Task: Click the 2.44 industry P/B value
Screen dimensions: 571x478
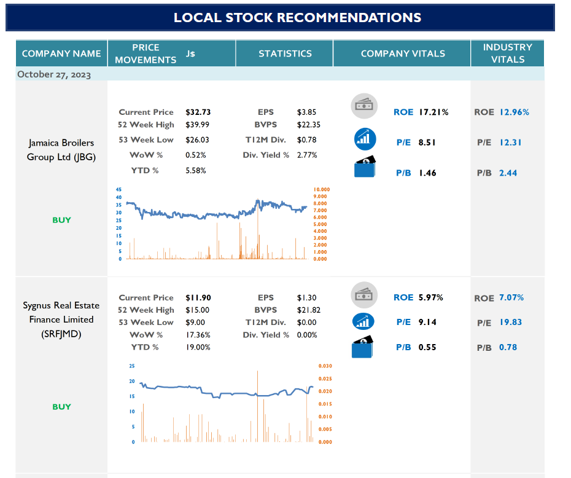Action: (x=508, y=173)
